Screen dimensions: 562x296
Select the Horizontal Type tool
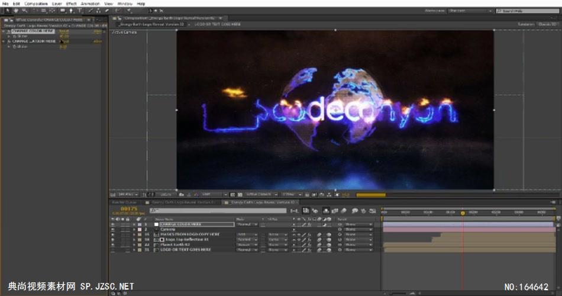tap(80, 11)
